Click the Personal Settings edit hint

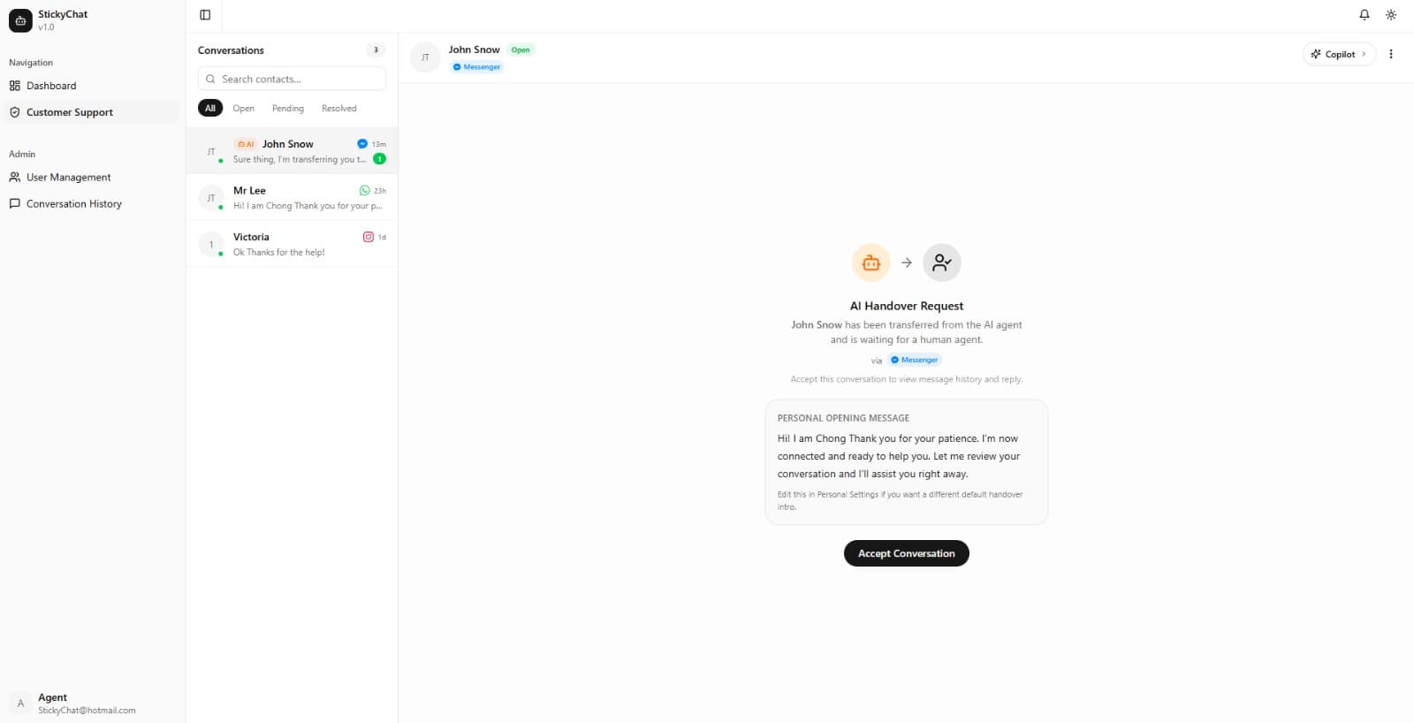[x=900, y=500]
